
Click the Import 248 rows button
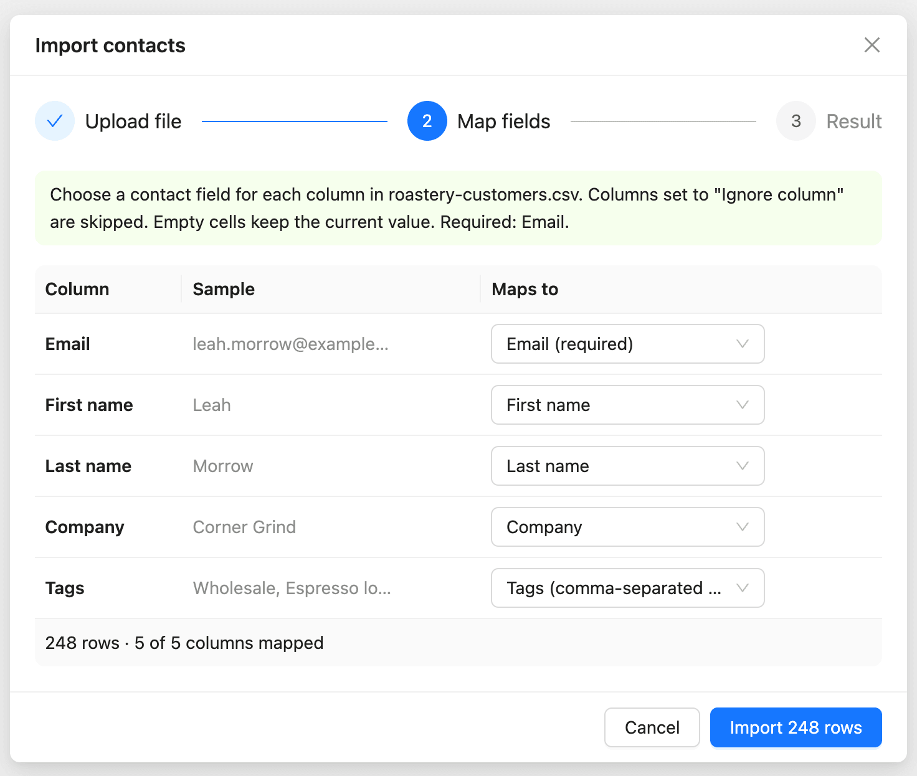(x=796, y=727)
